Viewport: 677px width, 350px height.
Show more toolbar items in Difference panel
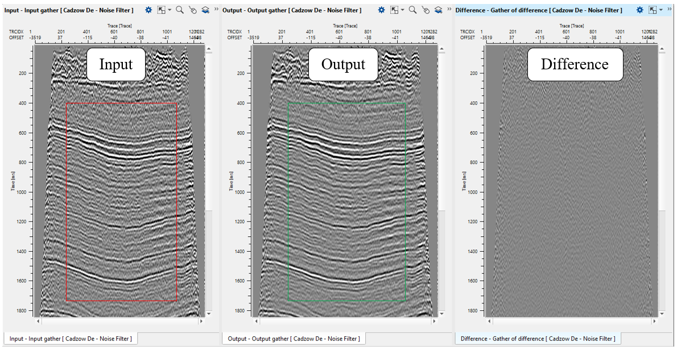(x=669, y=10)
